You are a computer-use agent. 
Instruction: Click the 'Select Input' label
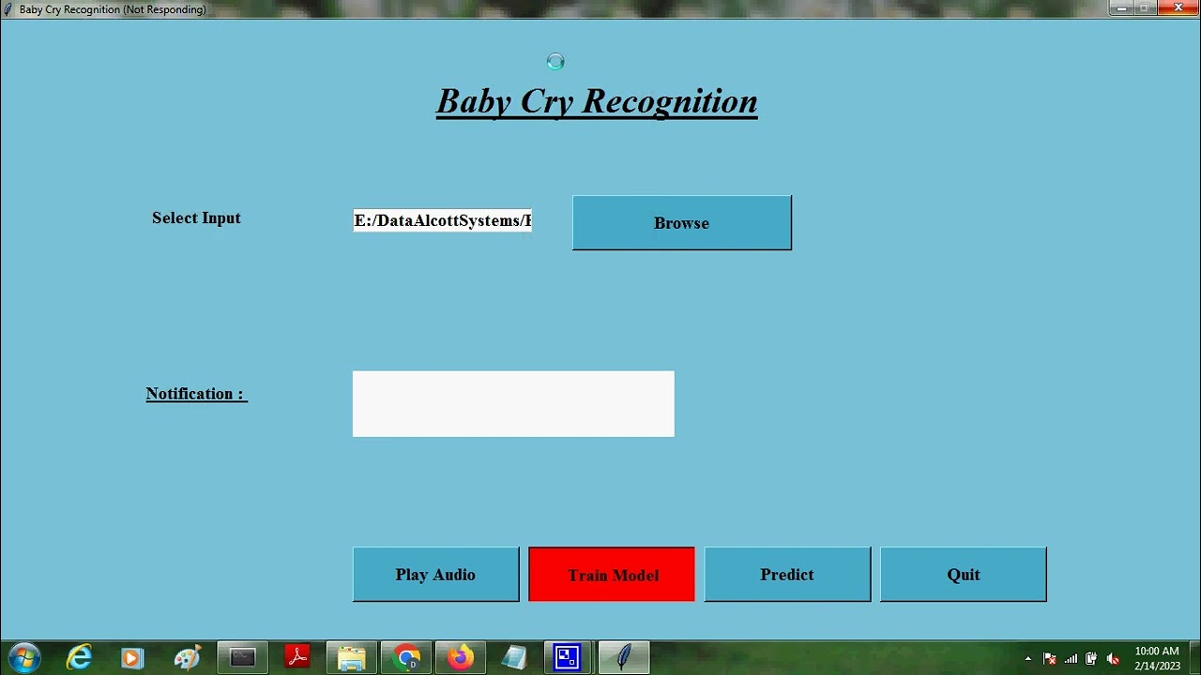196,217
